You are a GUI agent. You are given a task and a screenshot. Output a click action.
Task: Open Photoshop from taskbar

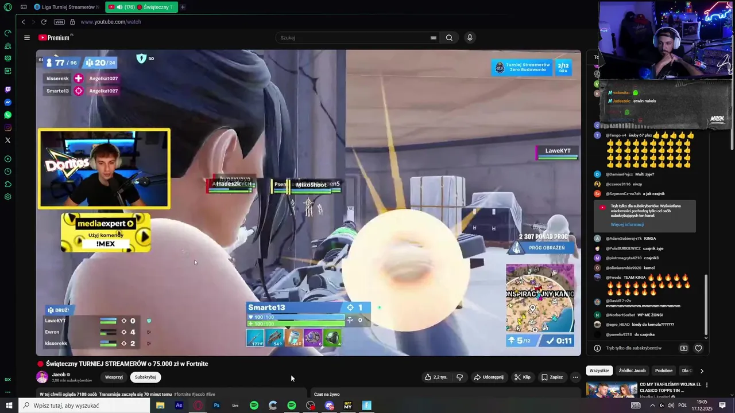point(216,406)
